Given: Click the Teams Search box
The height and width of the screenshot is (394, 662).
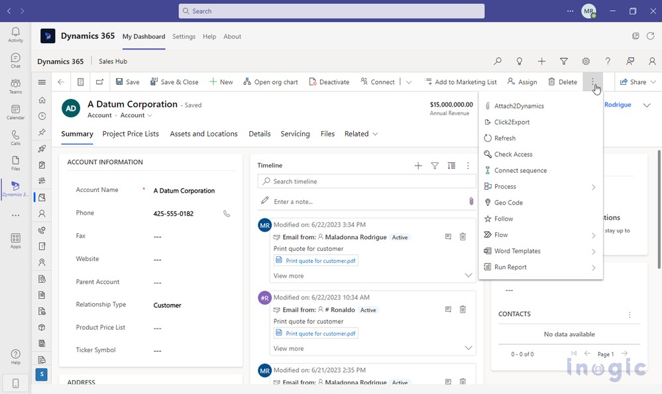Looking at the screenshot, I should [331, 11].
